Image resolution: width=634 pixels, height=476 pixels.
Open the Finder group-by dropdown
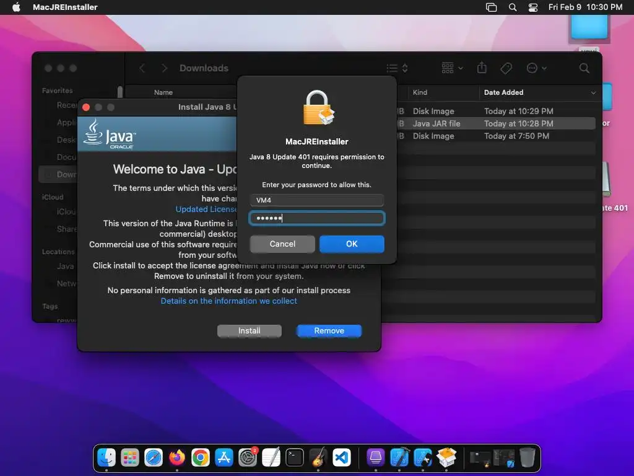452,68
